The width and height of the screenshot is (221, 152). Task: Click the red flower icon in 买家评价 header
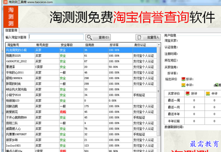[x=188, y=93]
